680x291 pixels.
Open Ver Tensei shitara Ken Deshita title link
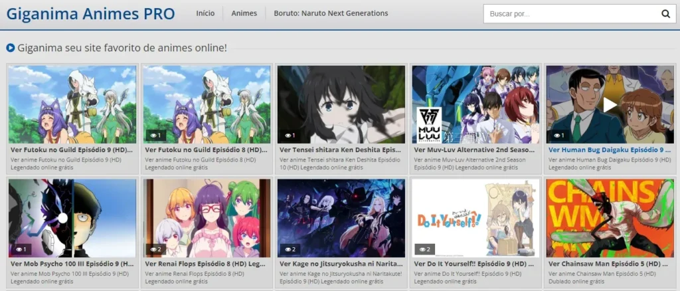tap(341, 149)
